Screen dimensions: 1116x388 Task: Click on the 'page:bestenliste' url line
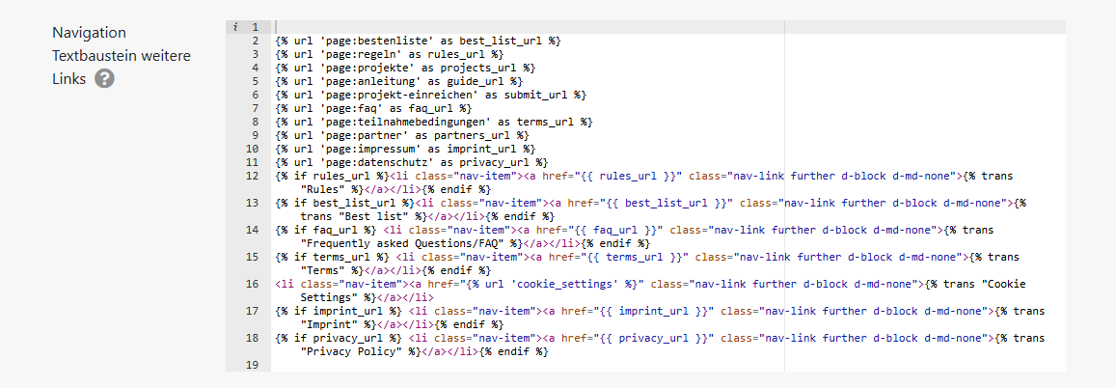click(418, 41)
